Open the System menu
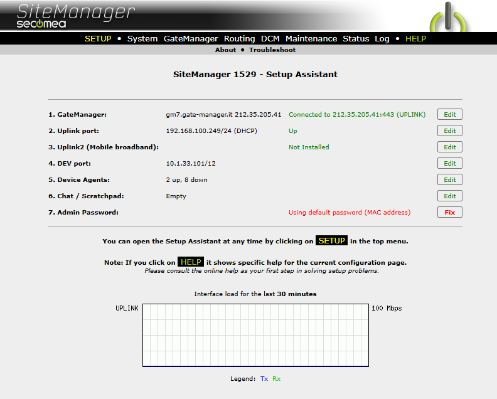The image size is (497, 399). (142, 39)
